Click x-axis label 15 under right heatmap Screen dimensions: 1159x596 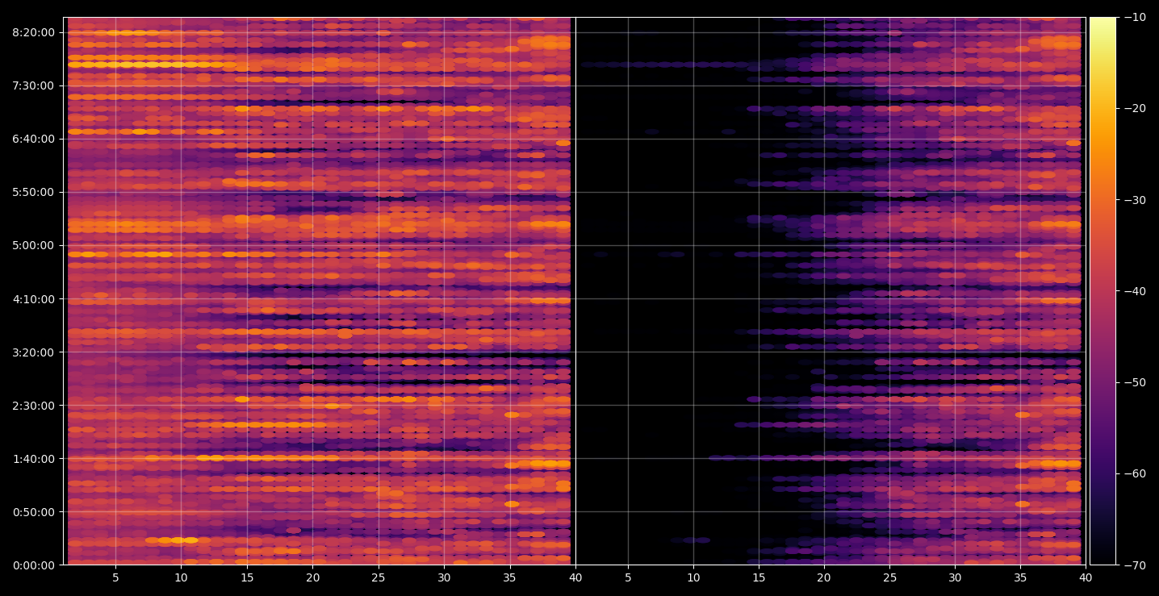[759, 577]
